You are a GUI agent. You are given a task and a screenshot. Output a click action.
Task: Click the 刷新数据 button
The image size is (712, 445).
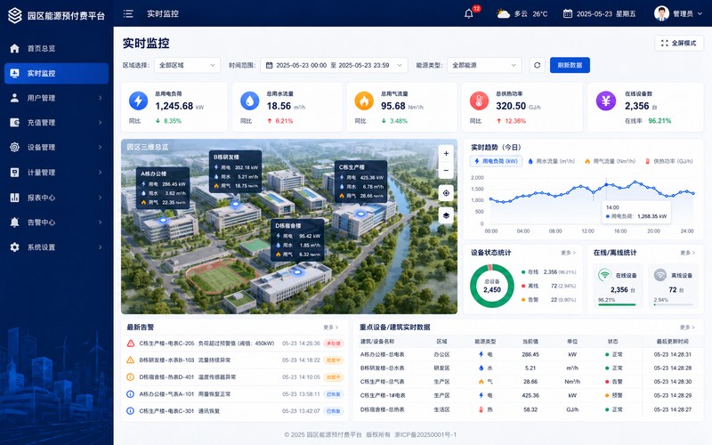(x=570, y=65)
